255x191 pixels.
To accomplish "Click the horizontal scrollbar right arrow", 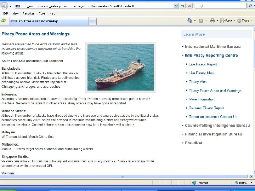I will coord(251,176).
